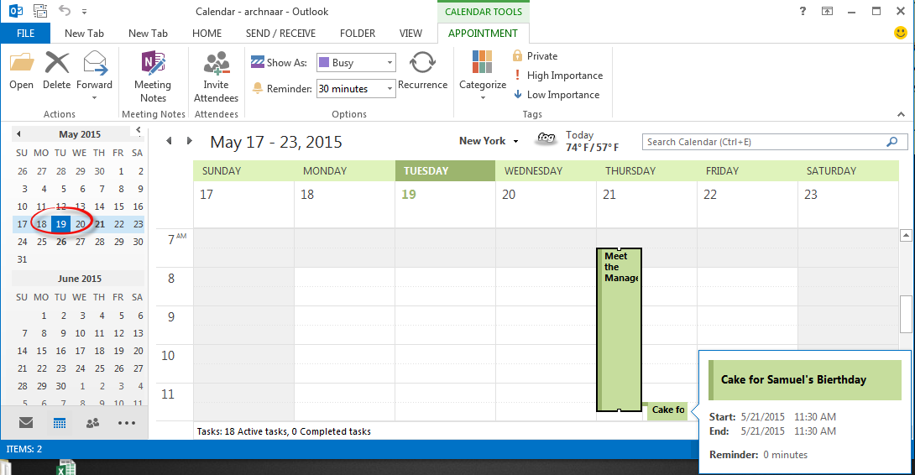
Task: Mark the appointment as Private
Action: click(535, 56)
